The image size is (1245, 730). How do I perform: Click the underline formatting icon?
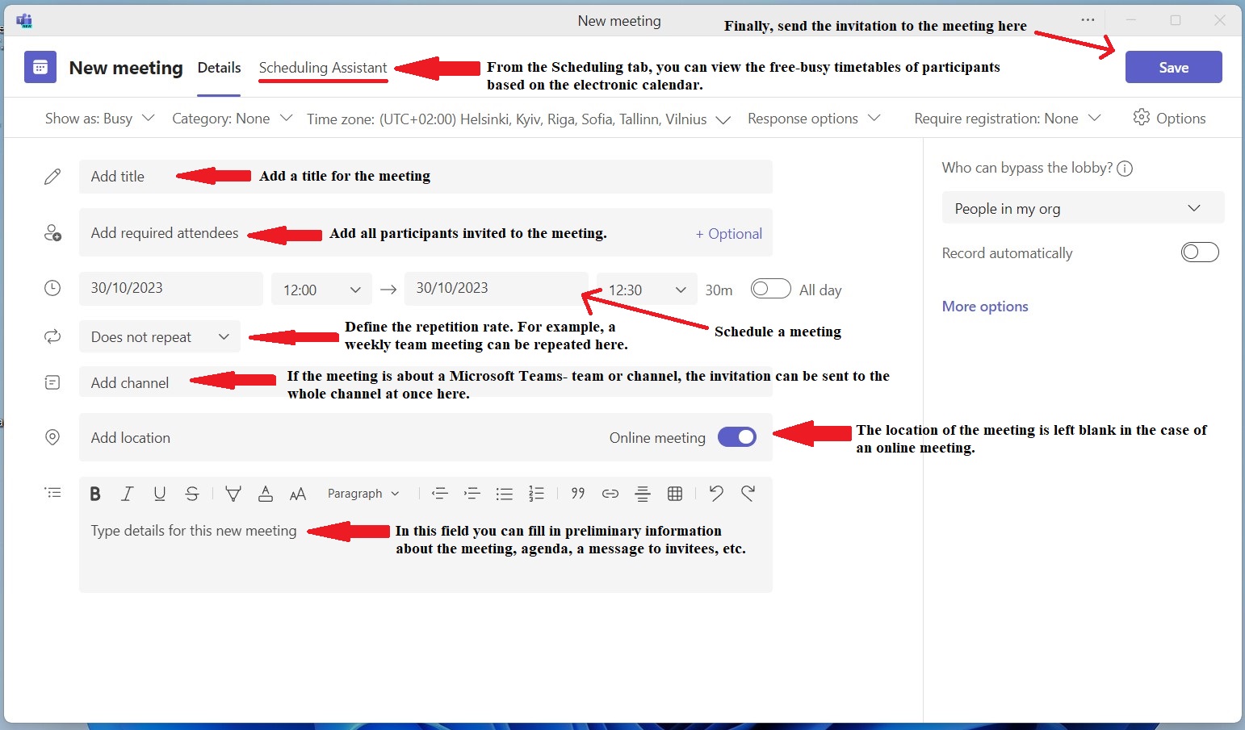(159, 494)
